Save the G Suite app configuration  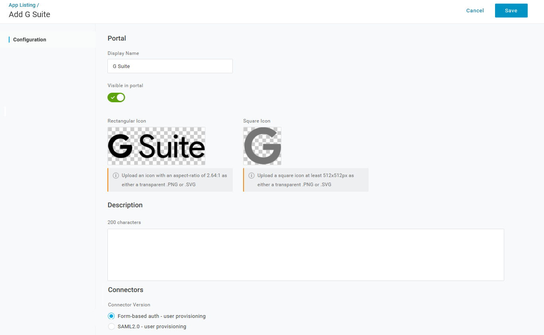pos(511,11)
